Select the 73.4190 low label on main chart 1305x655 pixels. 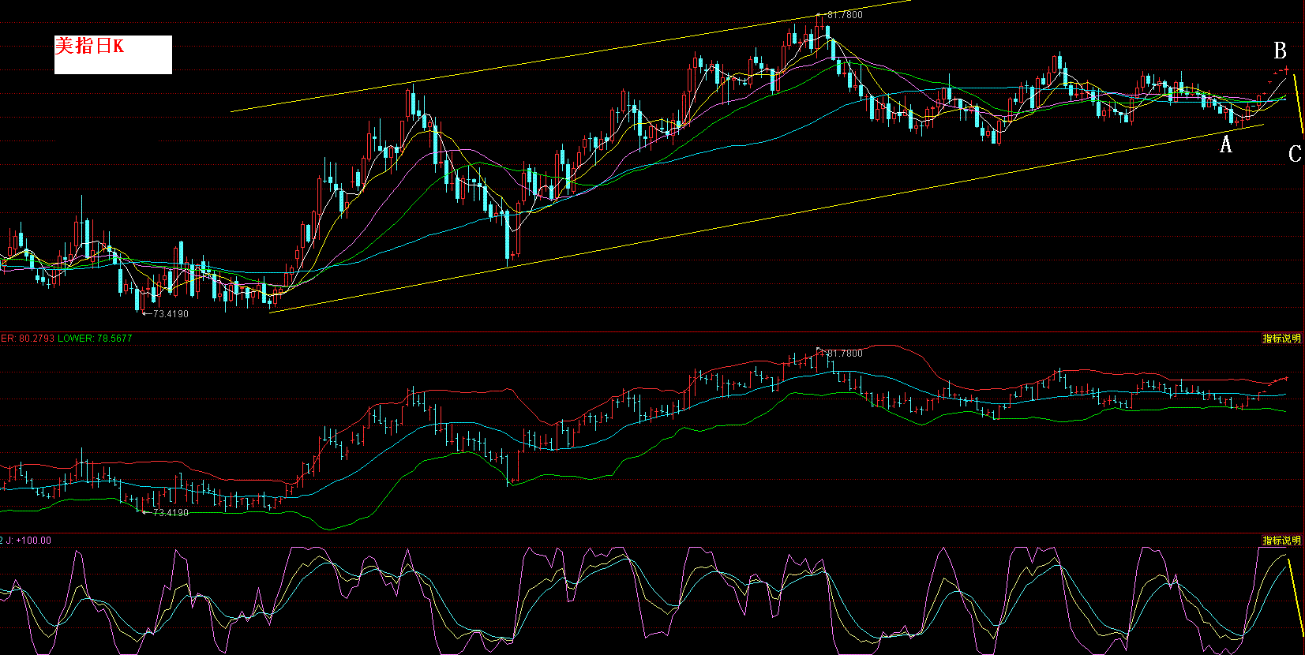pos(171,314)
